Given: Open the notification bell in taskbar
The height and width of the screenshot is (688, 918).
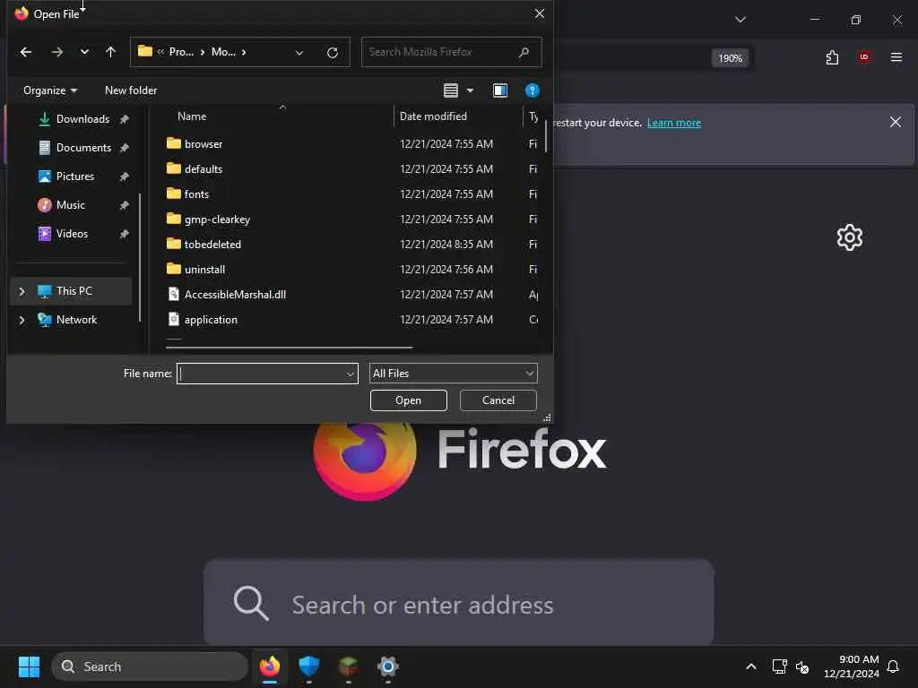Looking at the screenshot, I should 893,666.
